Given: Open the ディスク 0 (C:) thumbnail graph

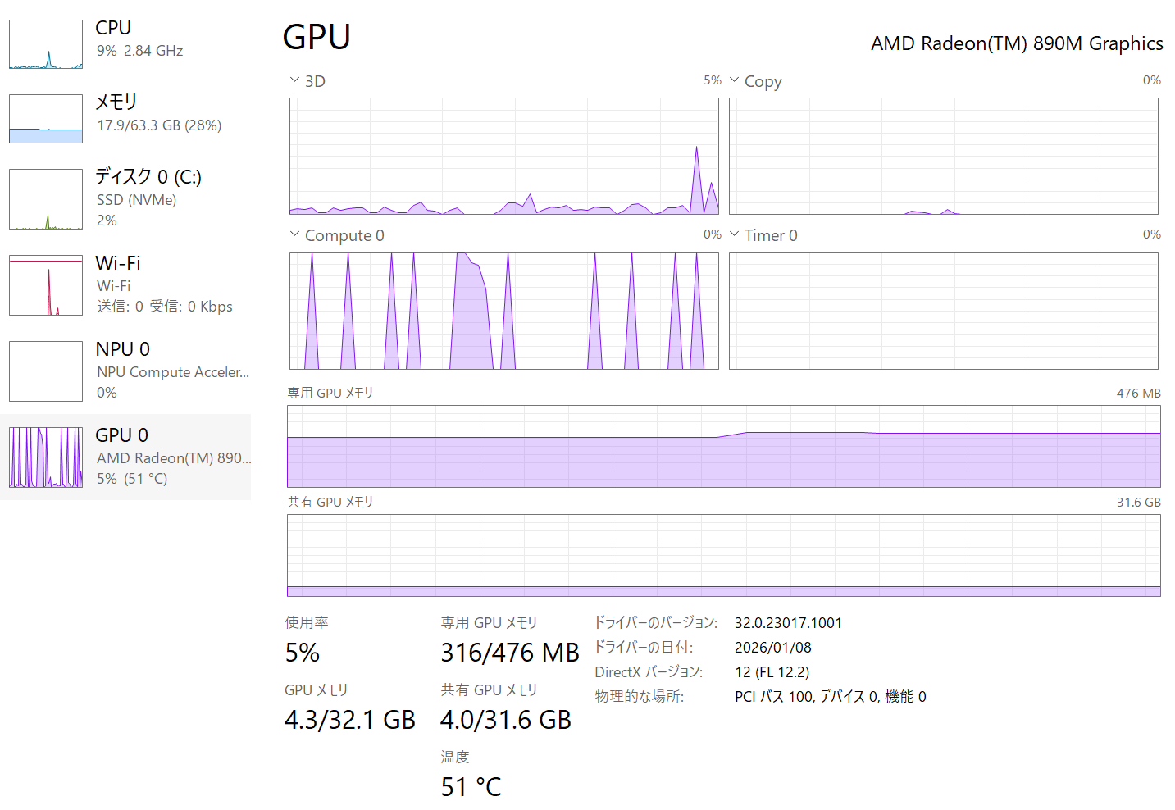Looking at the screenshot, I should pyautogui.click(x=46, y=199).
